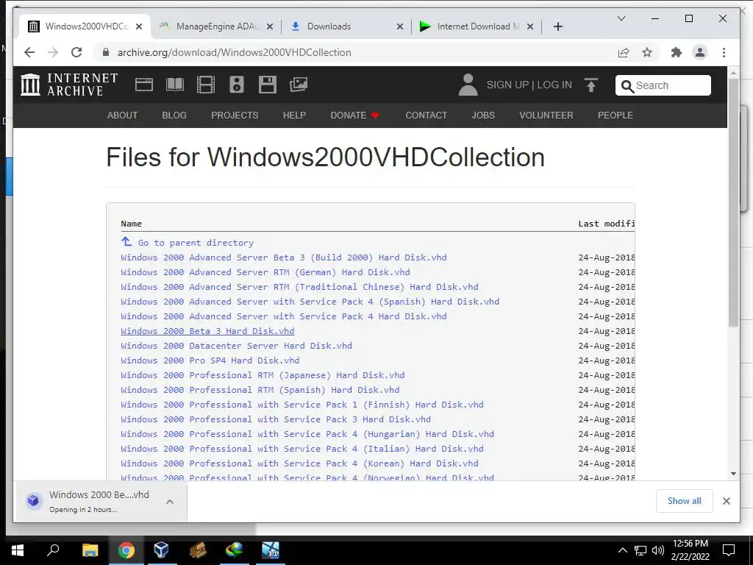Screen dimensions: 753x565
Task: Reload the page with refresh icon
Action: [x=76, y=52]
